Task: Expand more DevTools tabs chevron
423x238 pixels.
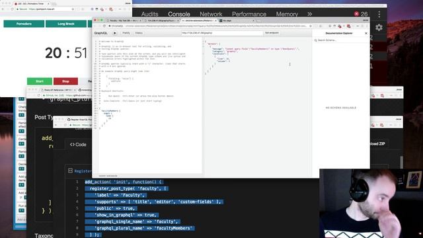Action: click(310, 14)
